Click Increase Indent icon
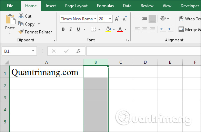201x132 pixels. [x=171, y=29]
